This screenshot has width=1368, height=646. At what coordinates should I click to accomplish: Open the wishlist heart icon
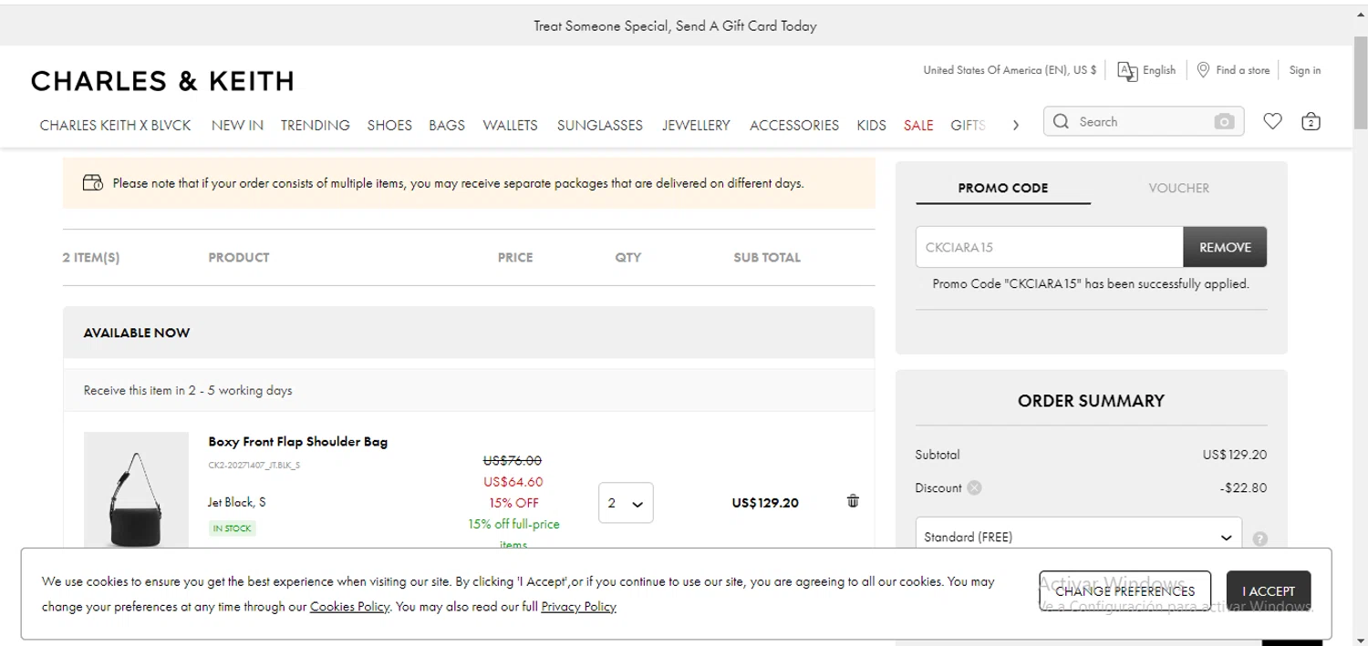[x=1272, y=121]
